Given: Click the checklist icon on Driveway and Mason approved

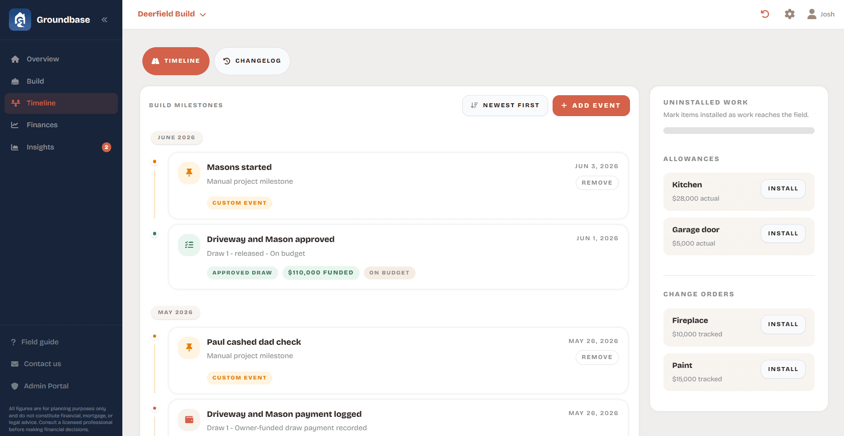Looking at the screenshot, I should [189, 245].
